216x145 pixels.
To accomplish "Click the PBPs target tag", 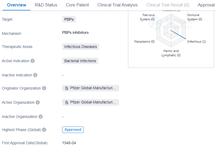I will pos(69,19).
